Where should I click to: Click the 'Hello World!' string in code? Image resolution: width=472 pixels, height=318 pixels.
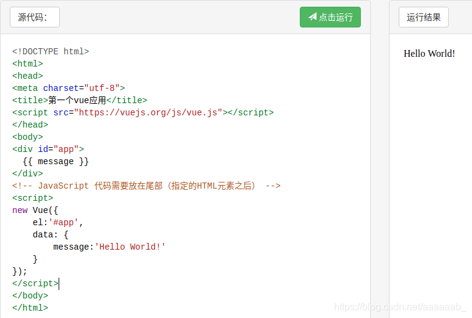(130, 247)
